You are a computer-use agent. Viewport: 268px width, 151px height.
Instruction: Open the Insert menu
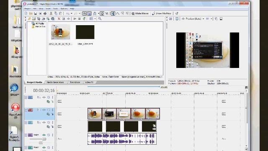[x=48, y=8]
